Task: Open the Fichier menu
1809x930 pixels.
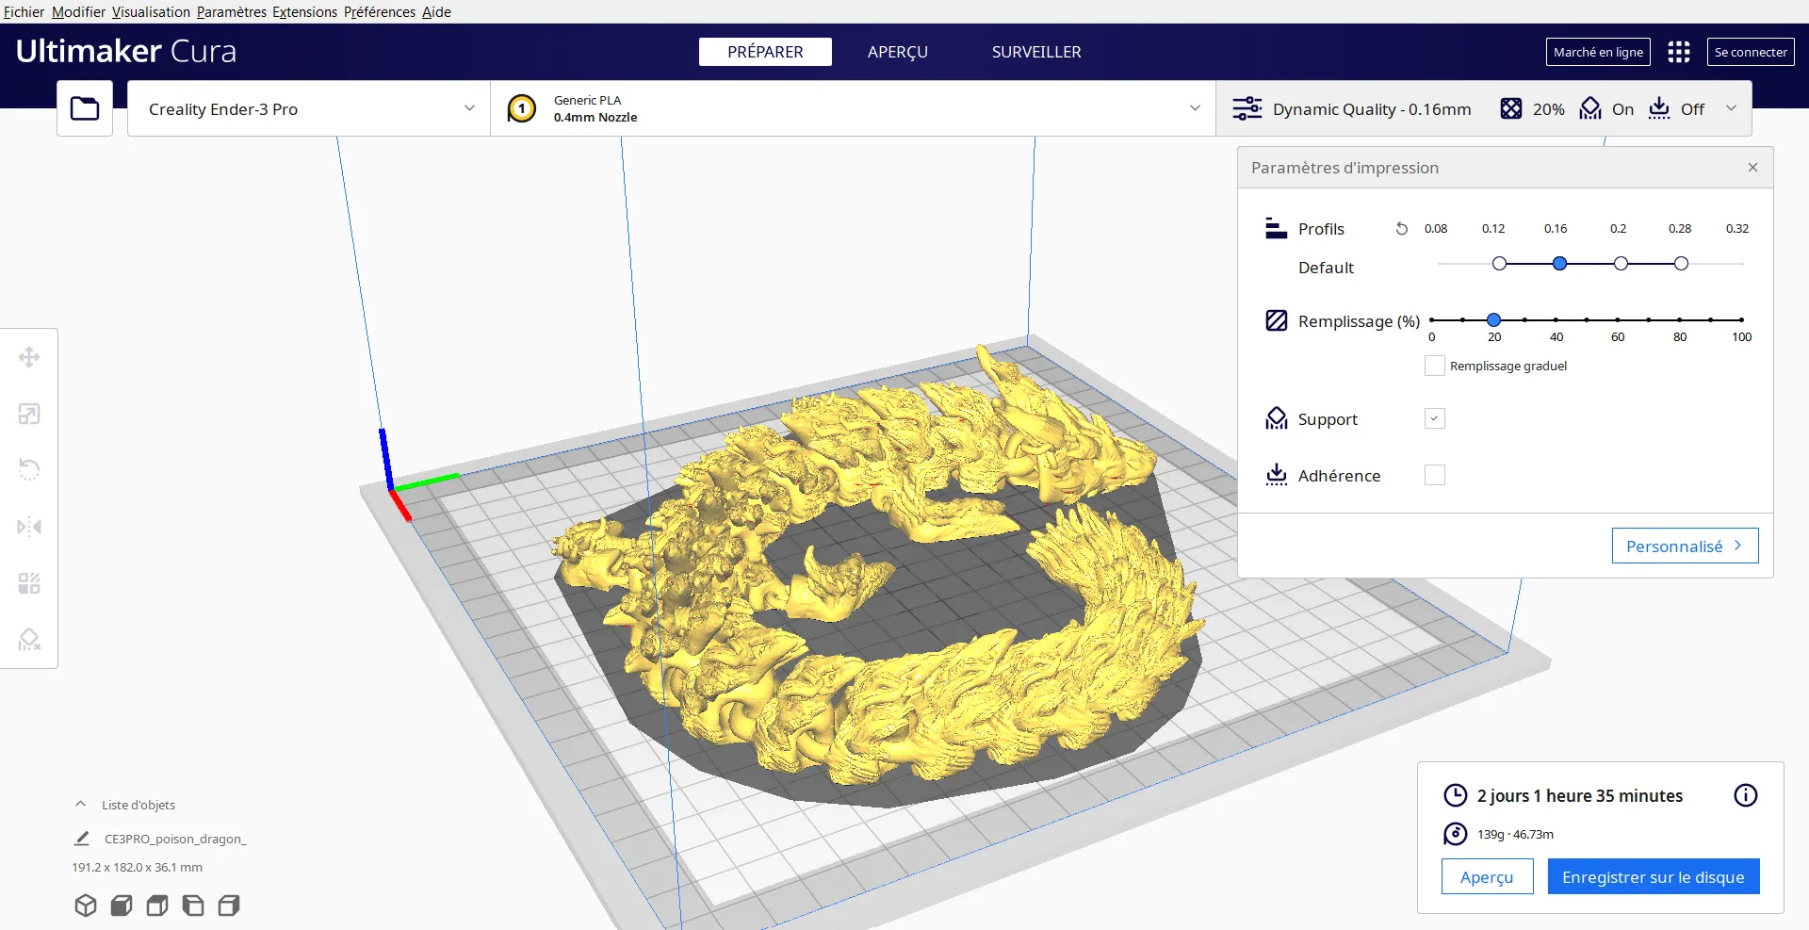Action: click(24, 11)
